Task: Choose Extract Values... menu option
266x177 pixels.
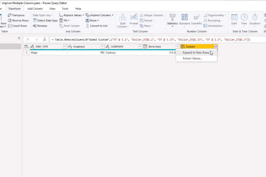Action: 197,58
